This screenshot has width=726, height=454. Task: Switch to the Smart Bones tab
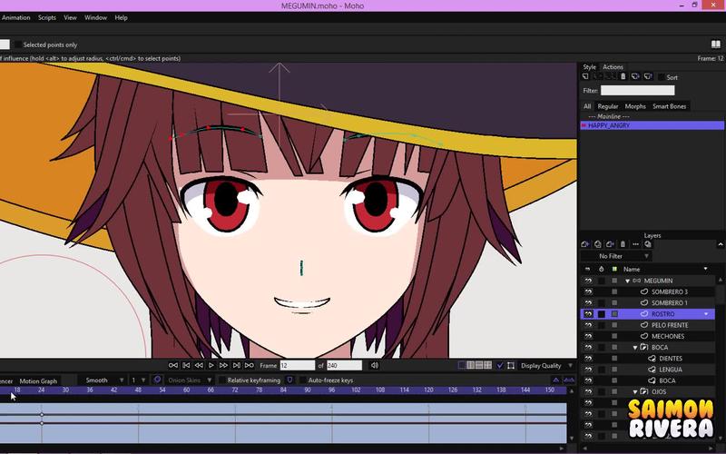[x=671, y=106]
